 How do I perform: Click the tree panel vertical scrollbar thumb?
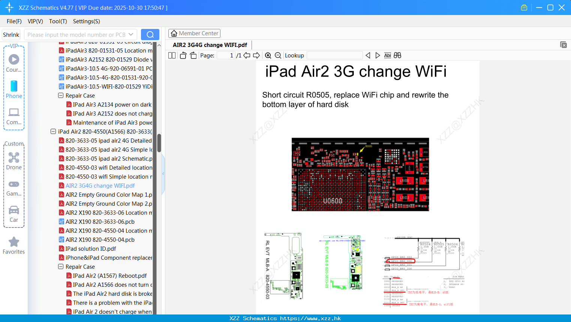click(x=159, y=143)
